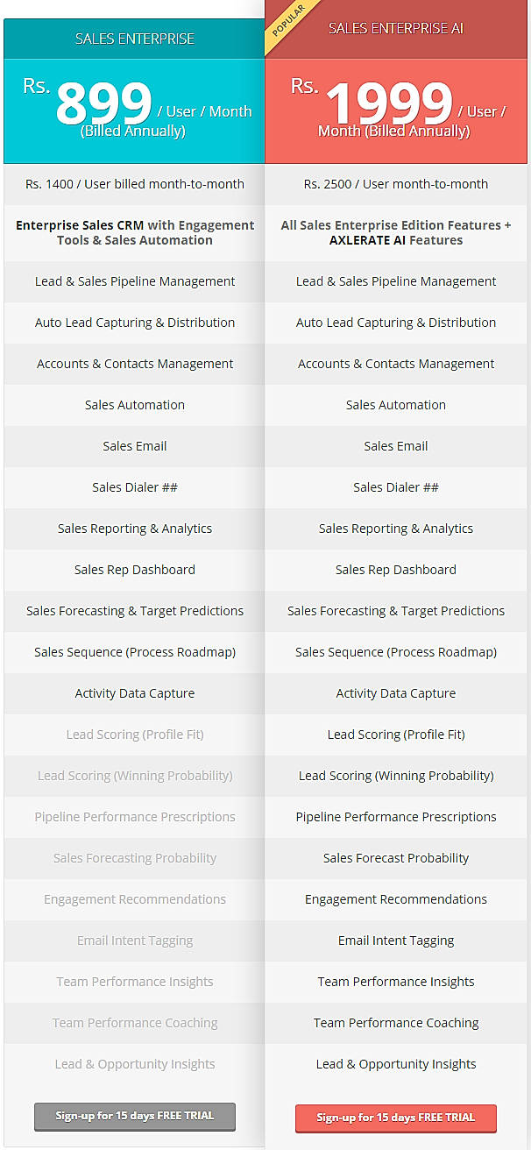Click Pipeline Performance Prescriptions in AI column

[x=395, y=817]
